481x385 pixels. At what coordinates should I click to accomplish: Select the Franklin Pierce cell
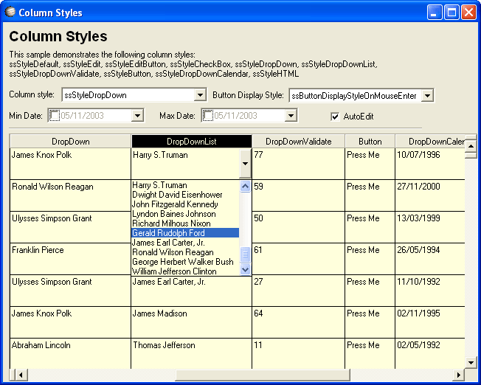71,259
